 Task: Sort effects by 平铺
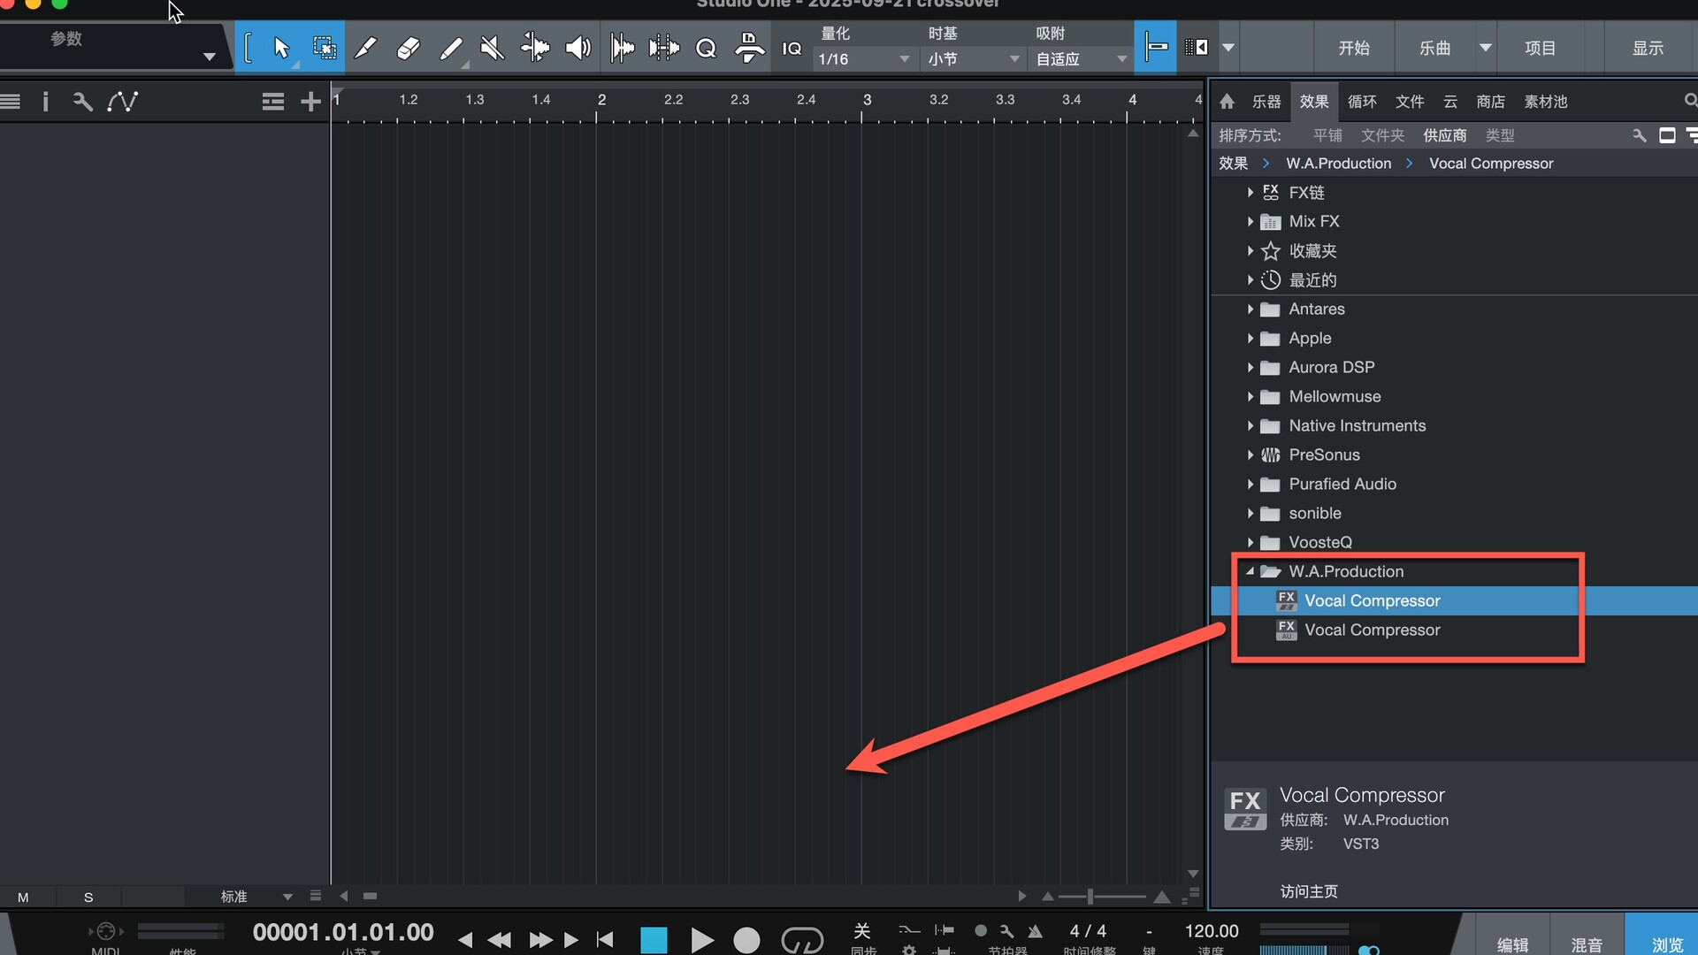(1327, 135)
